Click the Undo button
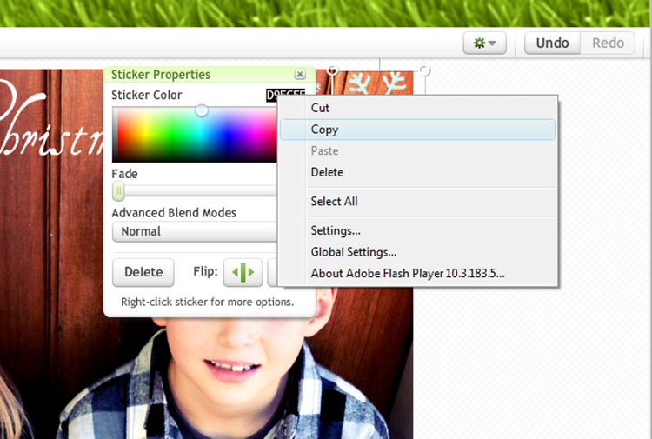This screenshot has width=652, height=439. 552,43
